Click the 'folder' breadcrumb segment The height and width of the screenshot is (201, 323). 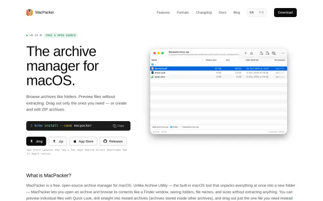pos(175,127)
